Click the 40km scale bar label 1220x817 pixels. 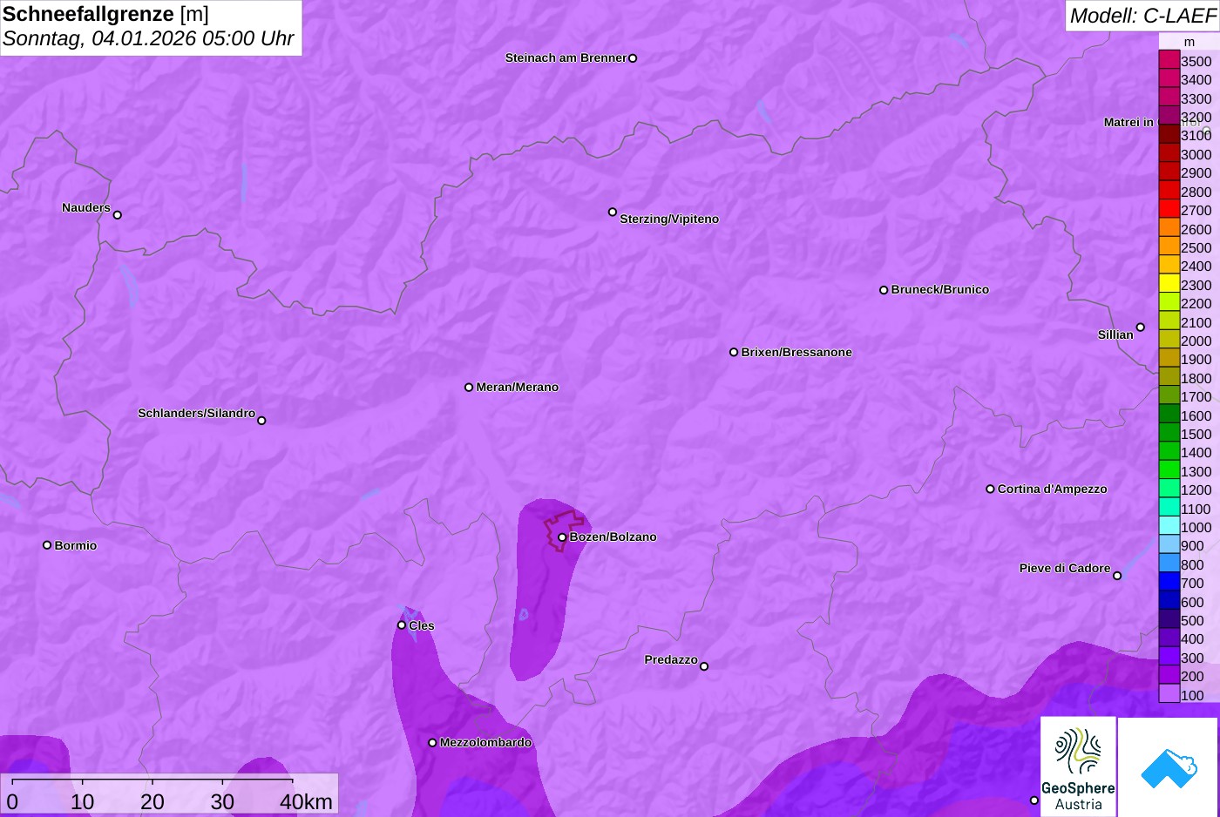pyautogui.click(x=306, y=801)
